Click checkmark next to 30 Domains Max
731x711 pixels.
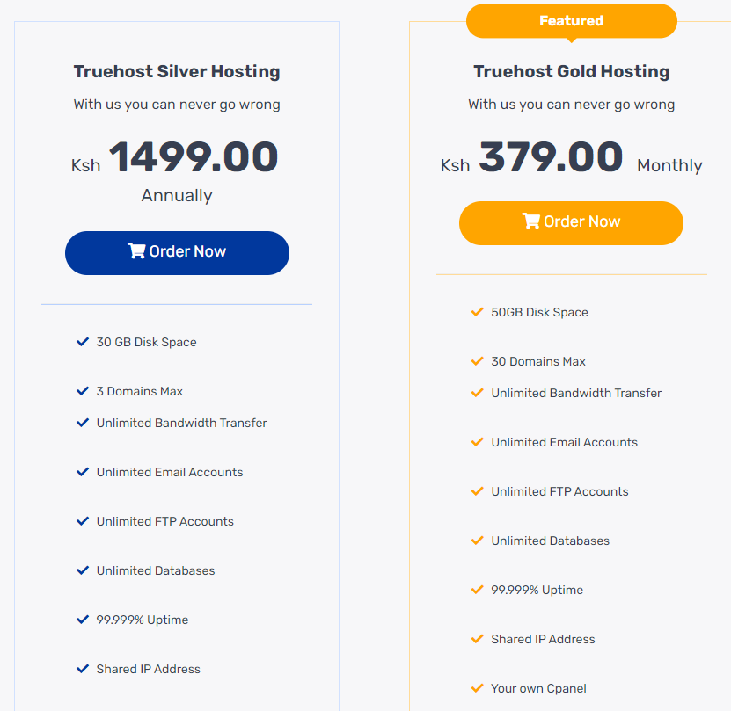pos(478,361)
